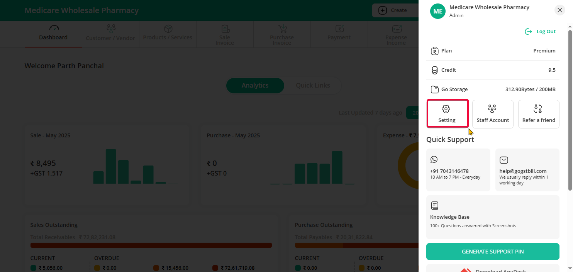
Task: Open the Setting gear tile
Action: click(x=447, y=114)
